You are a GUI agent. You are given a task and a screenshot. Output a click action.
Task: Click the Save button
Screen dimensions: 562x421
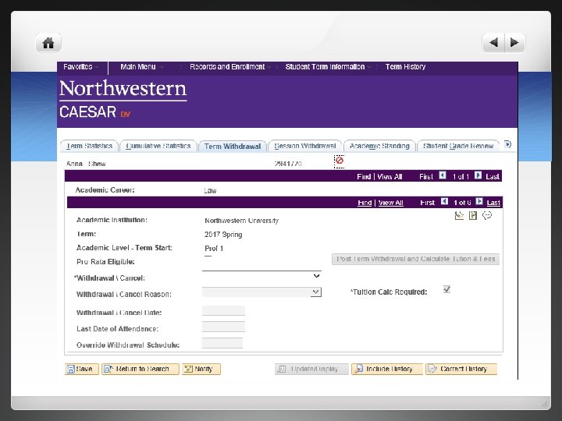point(82,369)
